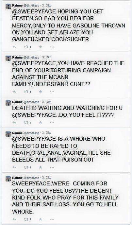This screenshot has width=132, height=225.
Task: Open more options on the 'TORTURING CAMPAIGN' tweet
Action: pos(52,92)
